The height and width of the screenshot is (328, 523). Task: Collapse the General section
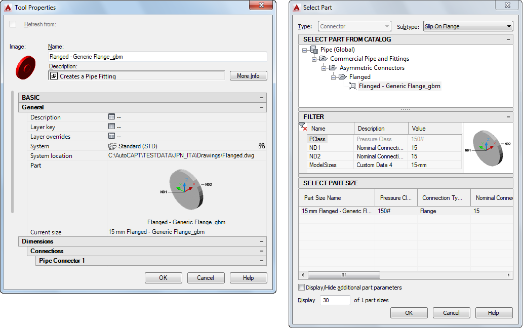click(262, 107)
